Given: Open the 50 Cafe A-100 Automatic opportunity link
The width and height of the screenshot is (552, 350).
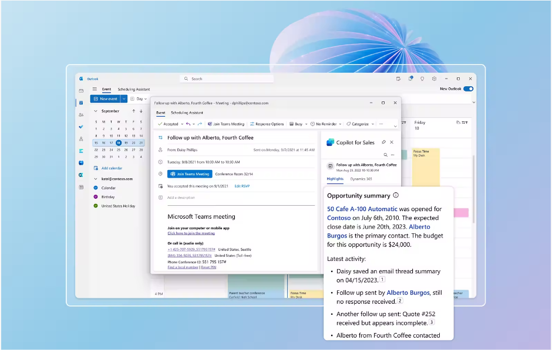Looking at the screenshot, I should pos(362,209).
